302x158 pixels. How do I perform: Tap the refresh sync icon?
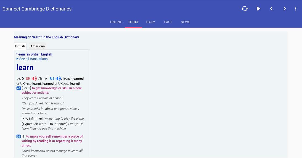point(245,9)
